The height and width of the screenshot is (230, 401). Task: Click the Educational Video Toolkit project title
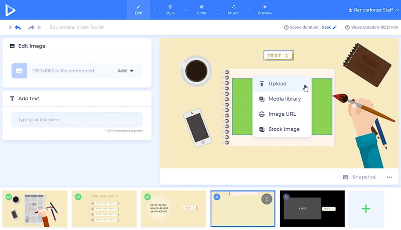[77, 28]
